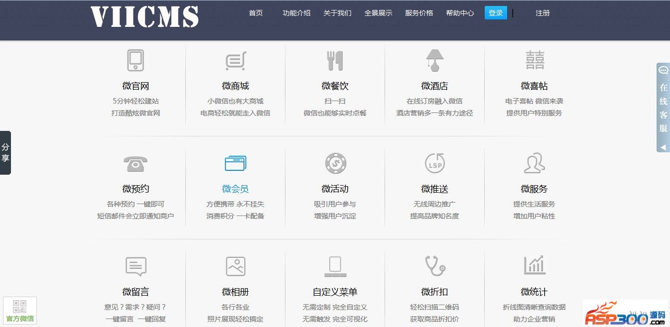
Task: Click the 注册 link
Action: 542,13
